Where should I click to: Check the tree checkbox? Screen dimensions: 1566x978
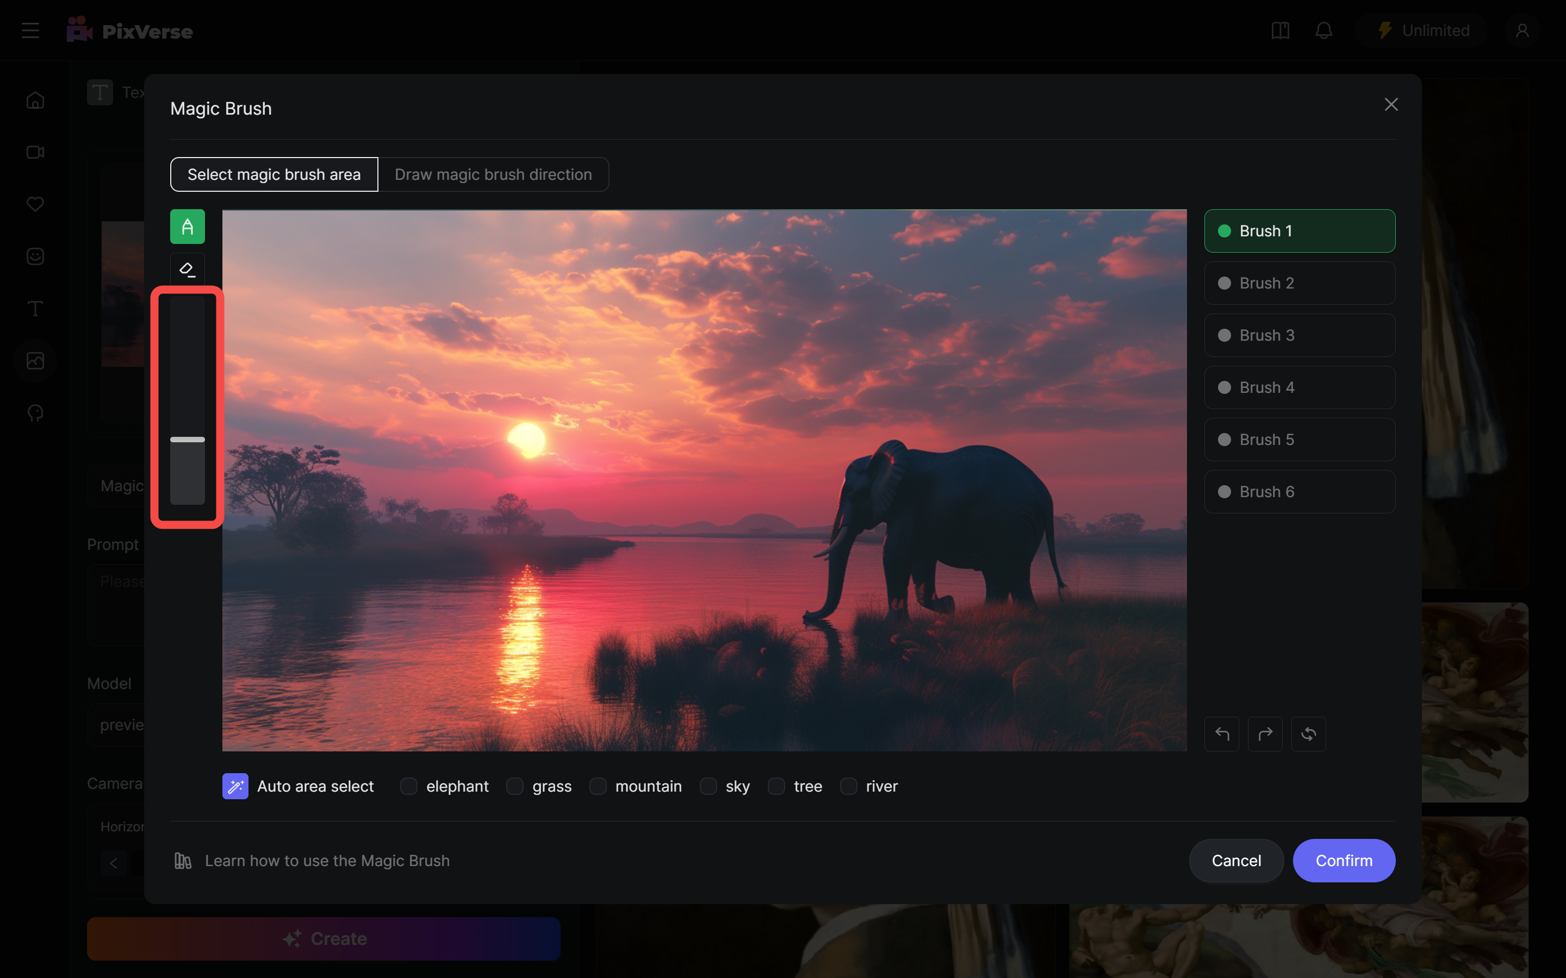776,786
